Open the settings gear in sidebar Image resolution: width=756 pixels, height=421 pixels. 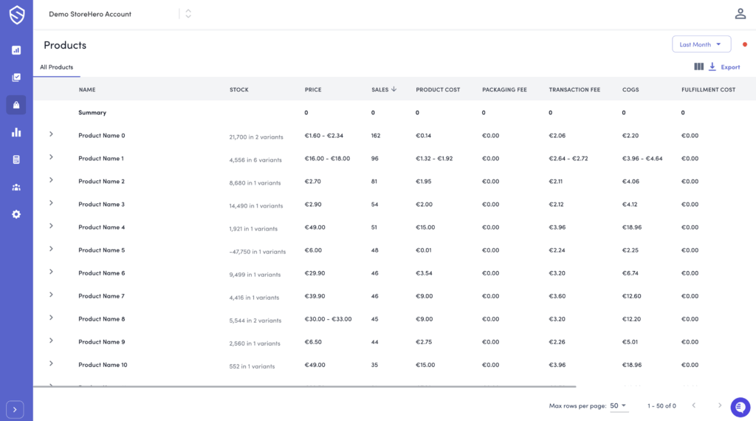pyautogui.click(x=16, y=214)
